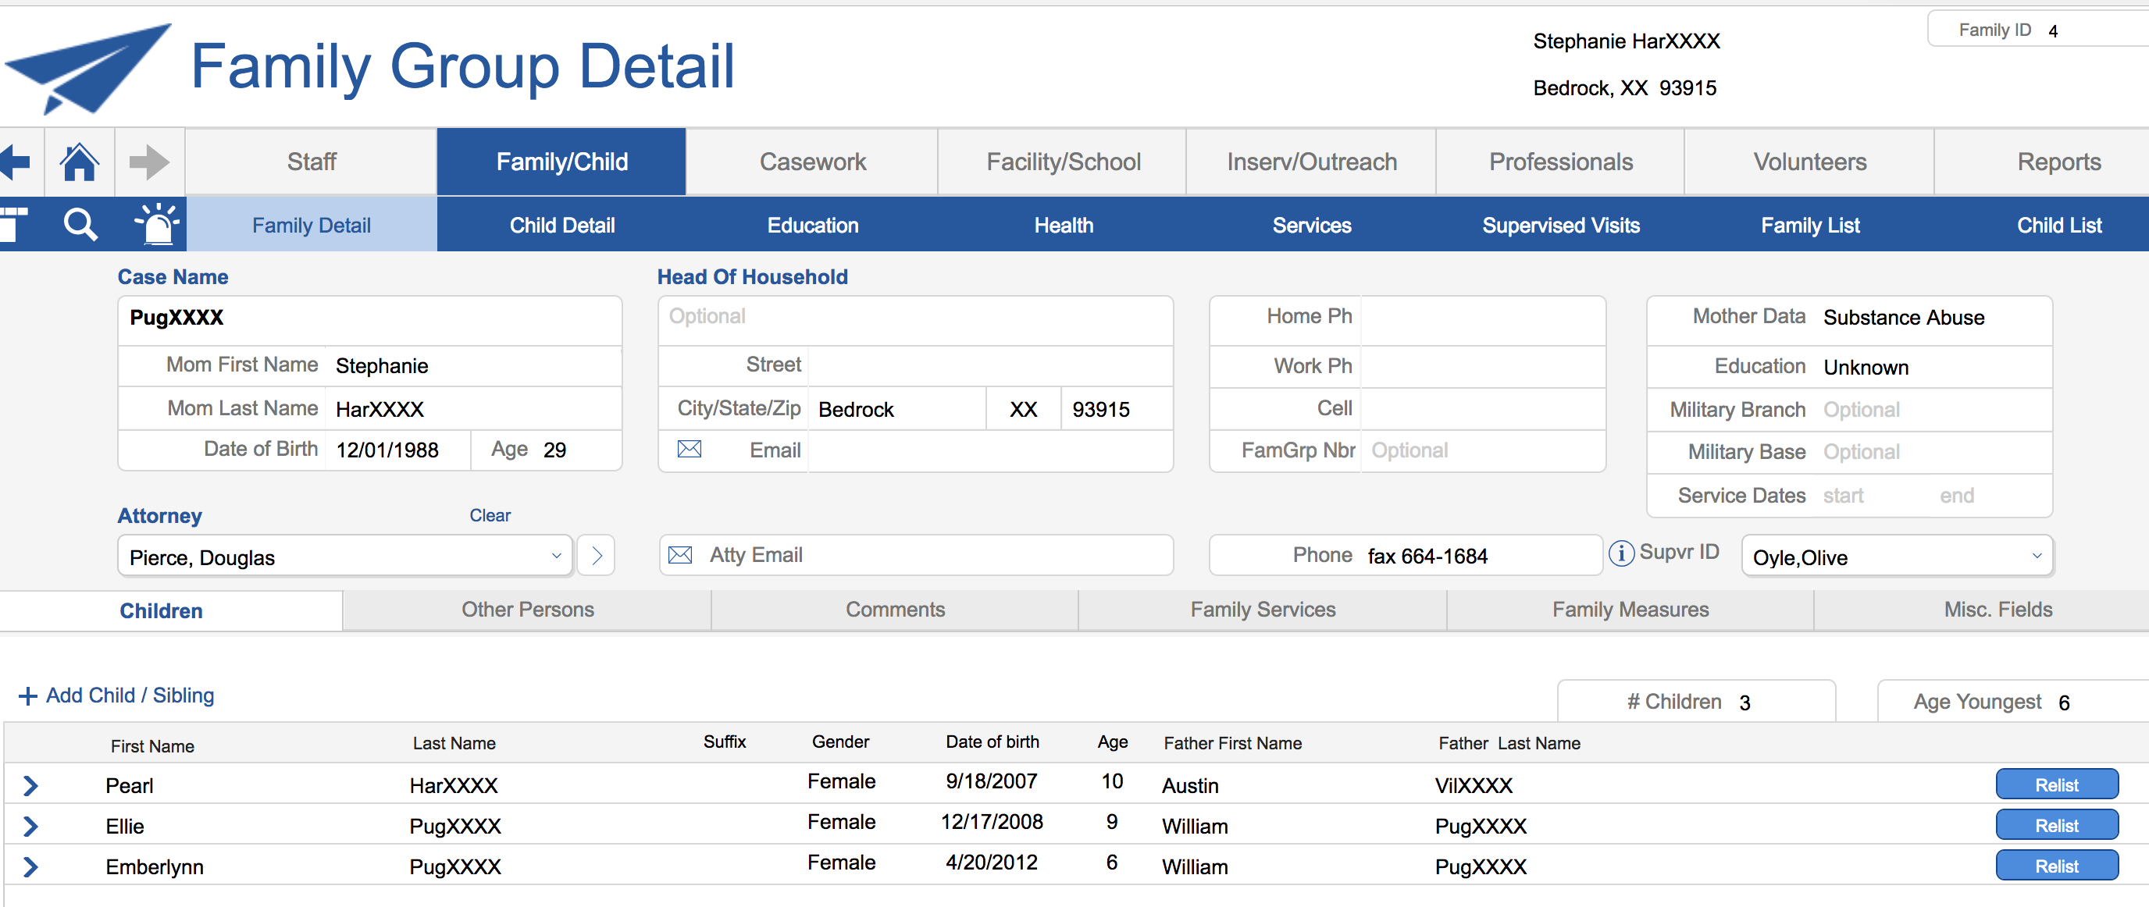
Task: Click the Clear link above Attorney
Action: (x=490, y=515)
